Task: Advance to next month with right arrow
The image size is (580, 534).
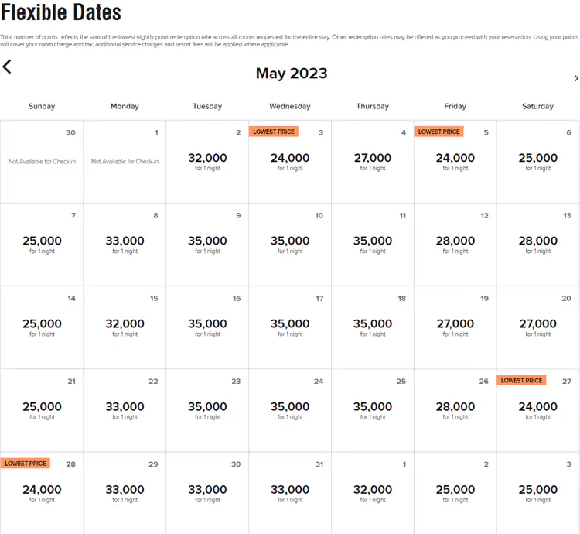Action: [575, 78]
